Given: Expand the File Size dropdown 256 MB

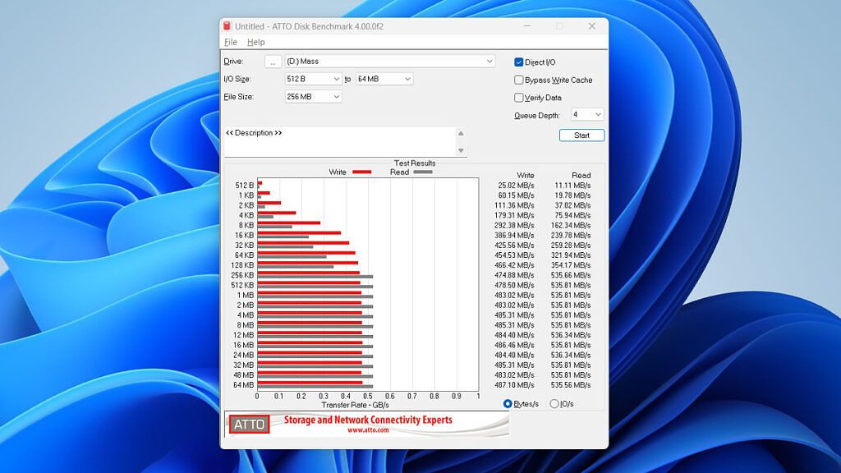Looking at the screenshot, I should tap(313, 97).
